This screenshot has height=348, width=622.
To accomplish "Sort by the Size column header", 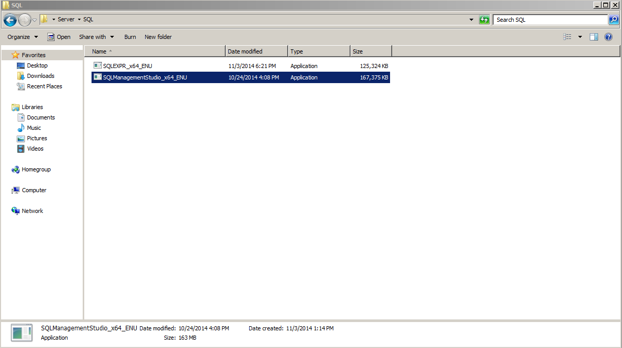I will pos(371,51).
